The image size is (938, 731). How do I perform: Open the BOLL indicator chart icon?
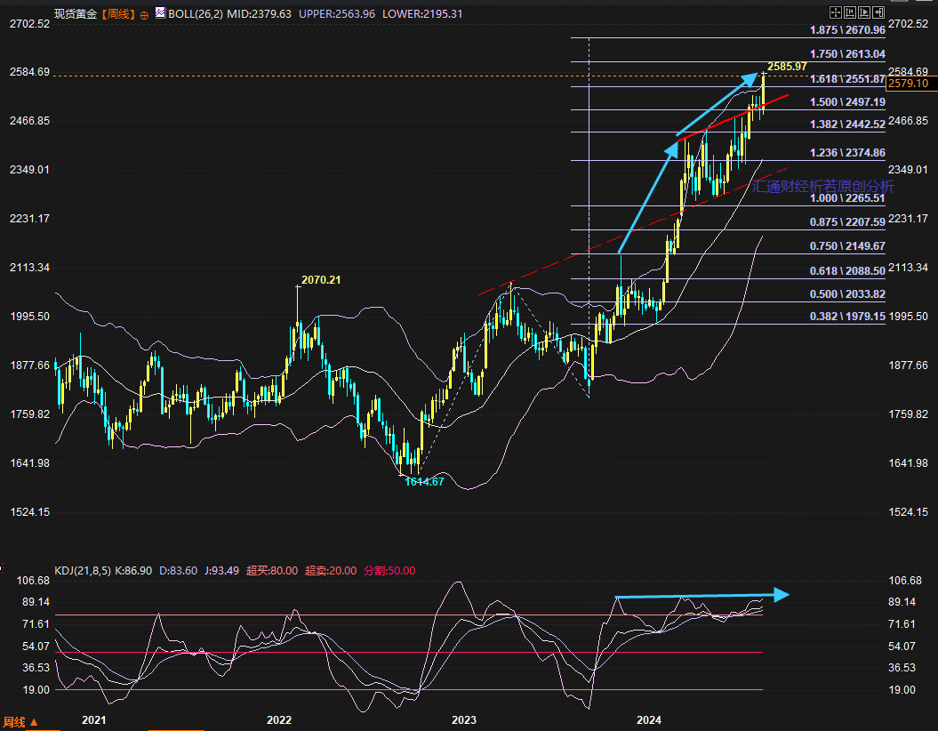160,13
